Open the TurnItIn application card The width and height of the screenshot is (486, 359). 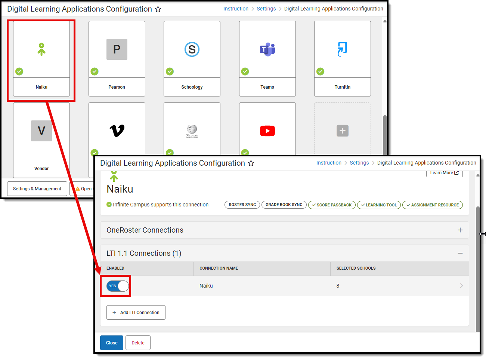tap(343, 59)
